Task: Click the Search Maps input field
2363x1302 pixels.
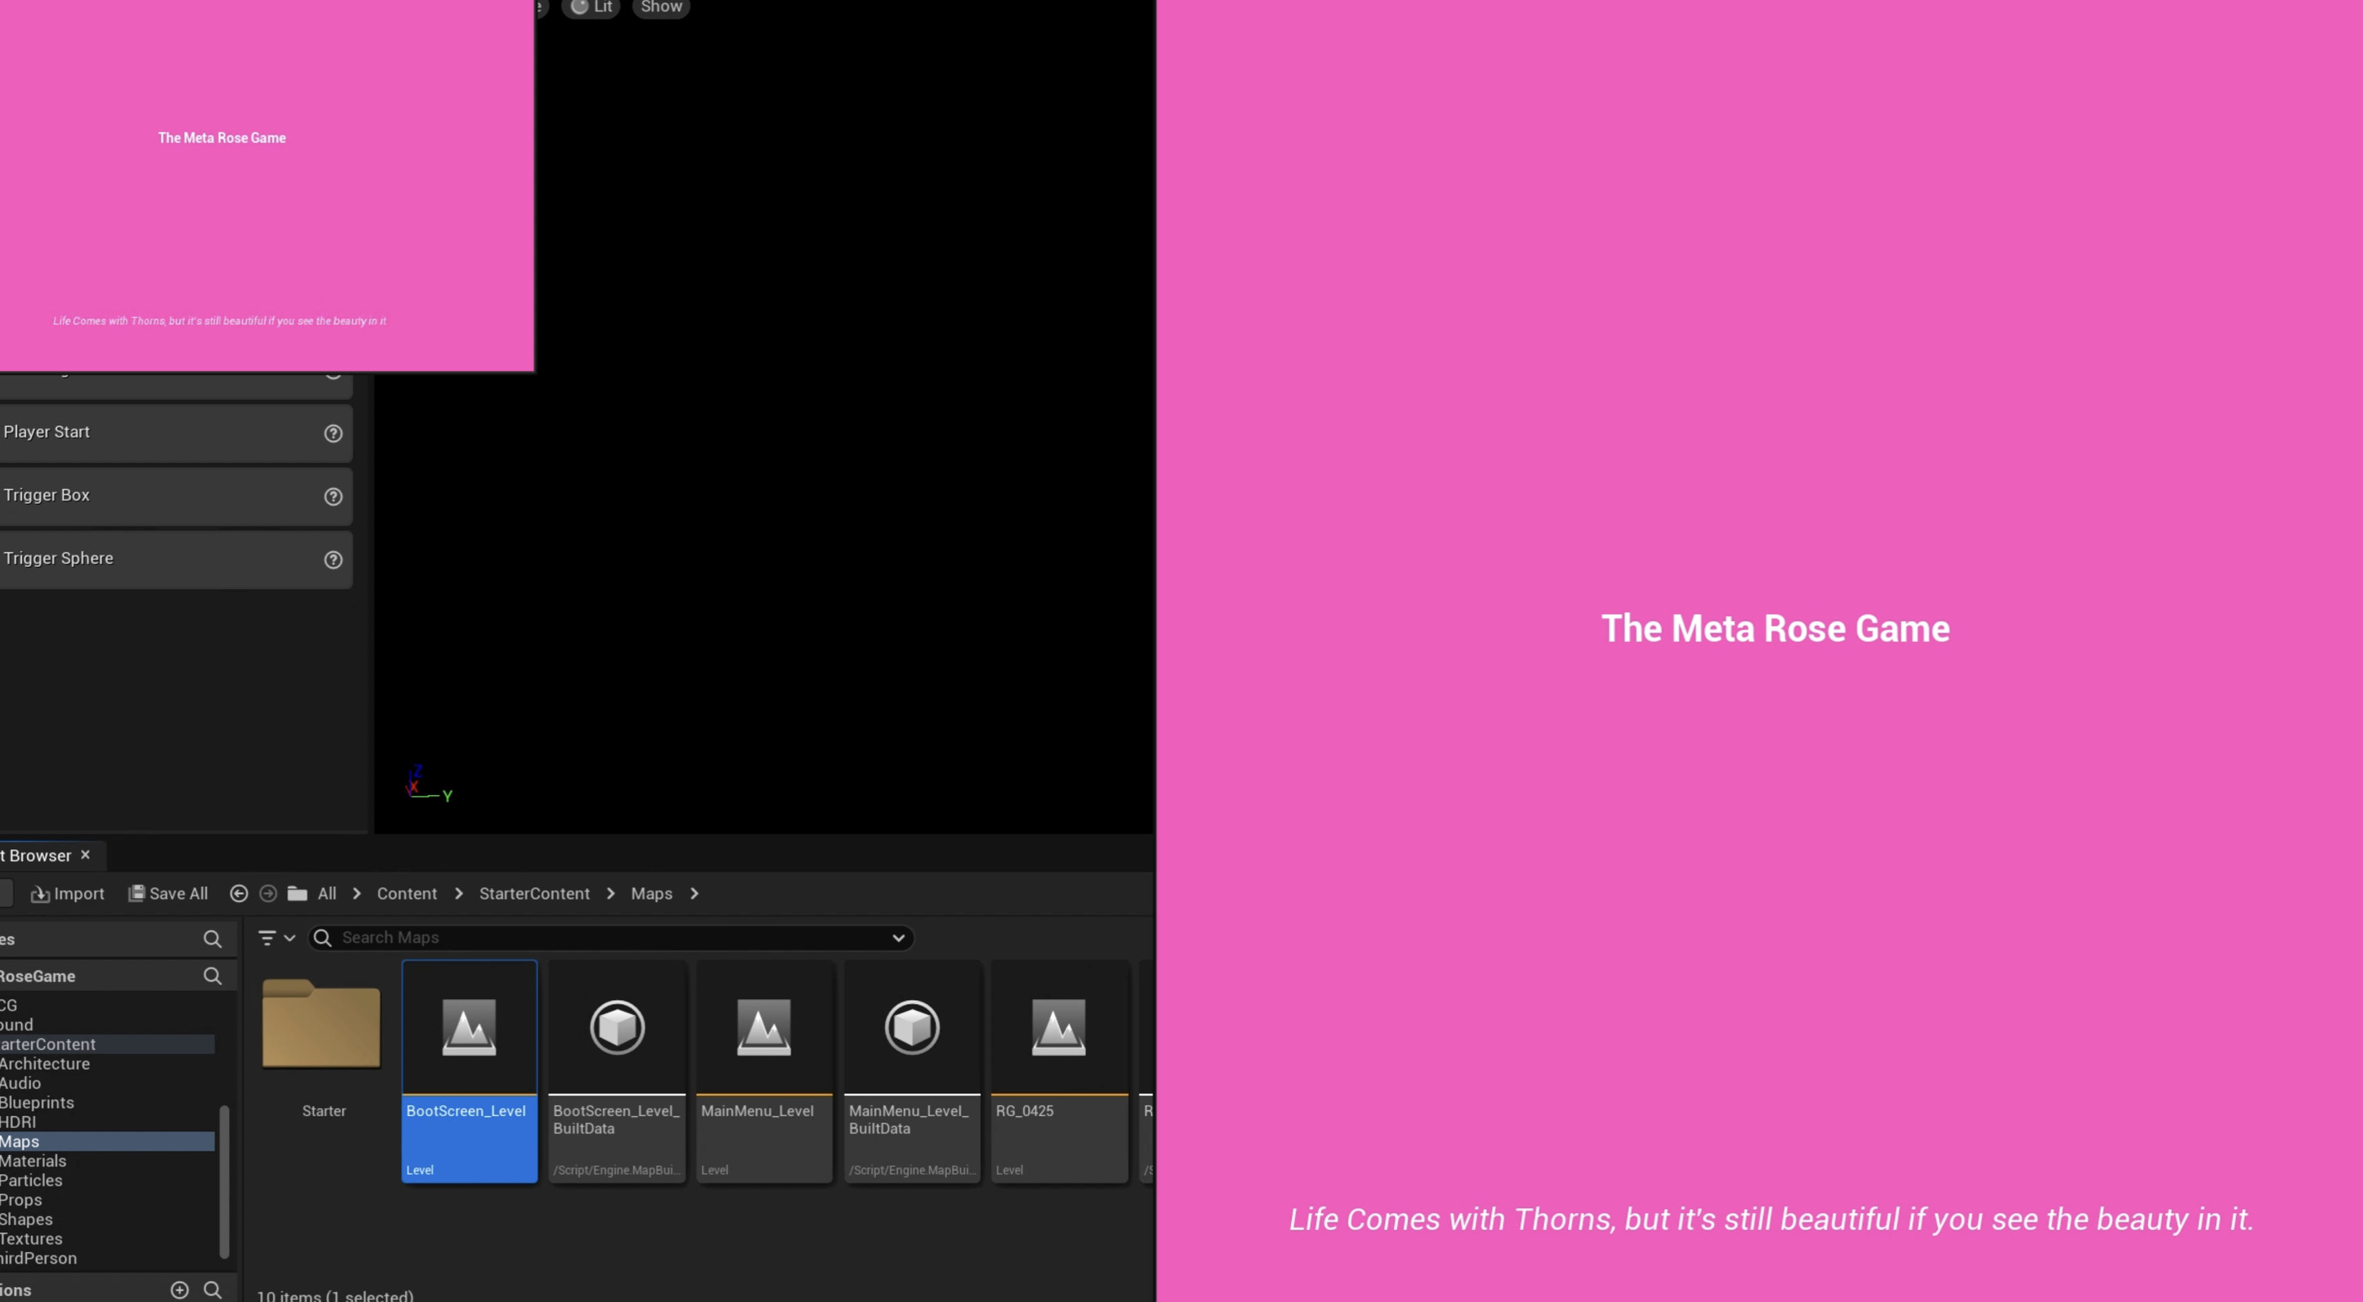Action: [x=611, y=938]
